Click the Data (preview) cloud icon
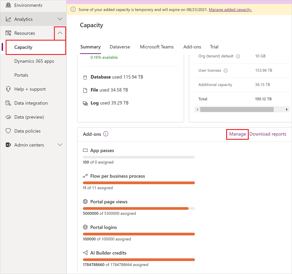This screenshot has height=274, width=292. pyautogui.click(x=8, y=117)
